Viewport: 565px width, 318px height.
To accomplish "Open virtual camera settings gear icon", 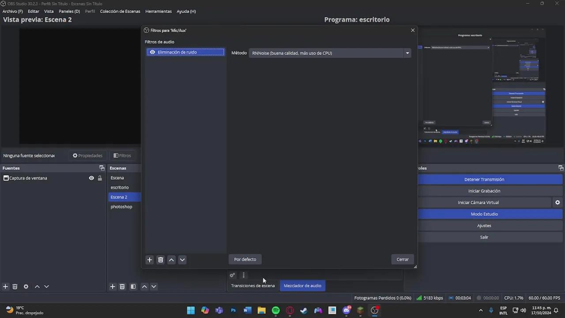I will [557, 202].
